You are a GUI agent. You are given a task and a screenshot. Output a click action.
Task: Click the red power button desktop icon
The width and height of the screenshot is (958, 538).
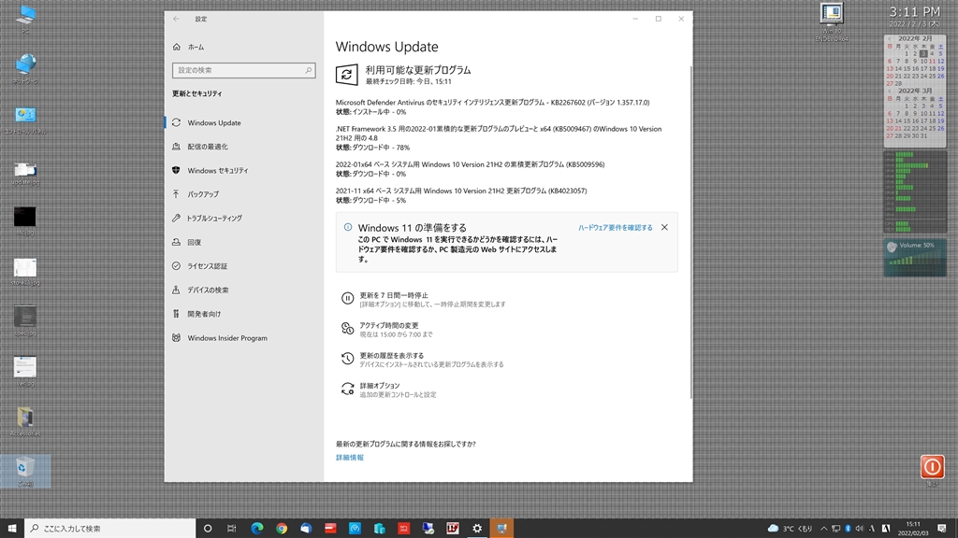[x=933, y=467]
